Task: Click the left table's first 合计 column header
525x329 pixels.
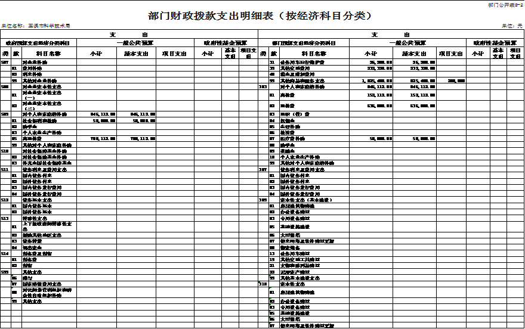Action: 97,54
